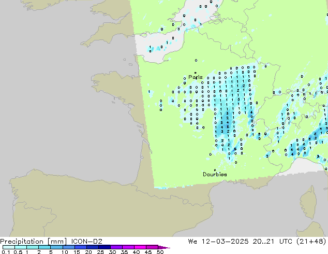The width and height of the screenshot is (328, 254).
Task: Pick the legend swatch between 40 and 45
Action: point(140,247)
